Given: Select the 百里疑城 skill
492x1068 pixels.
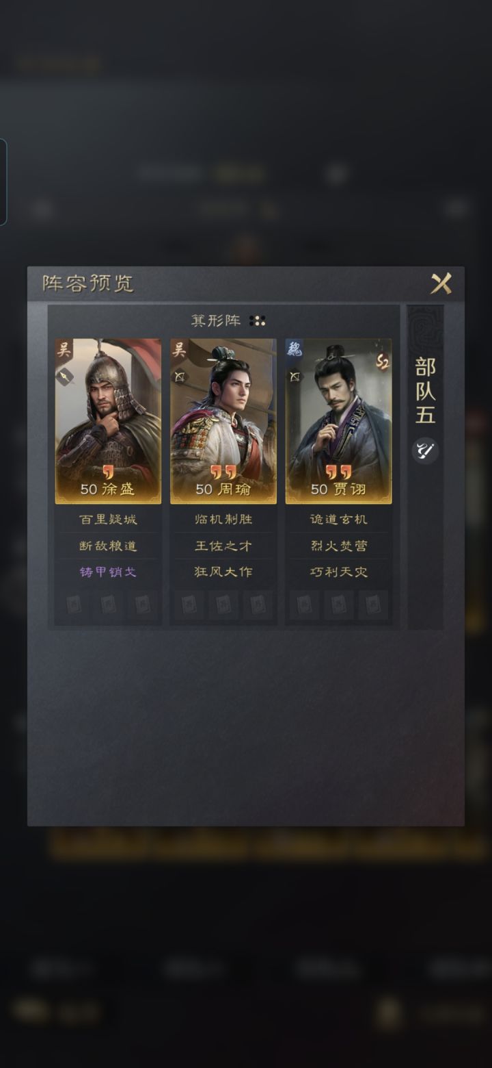Looking at the screenshot, I should pyautogui.click(x=109, y=520).
